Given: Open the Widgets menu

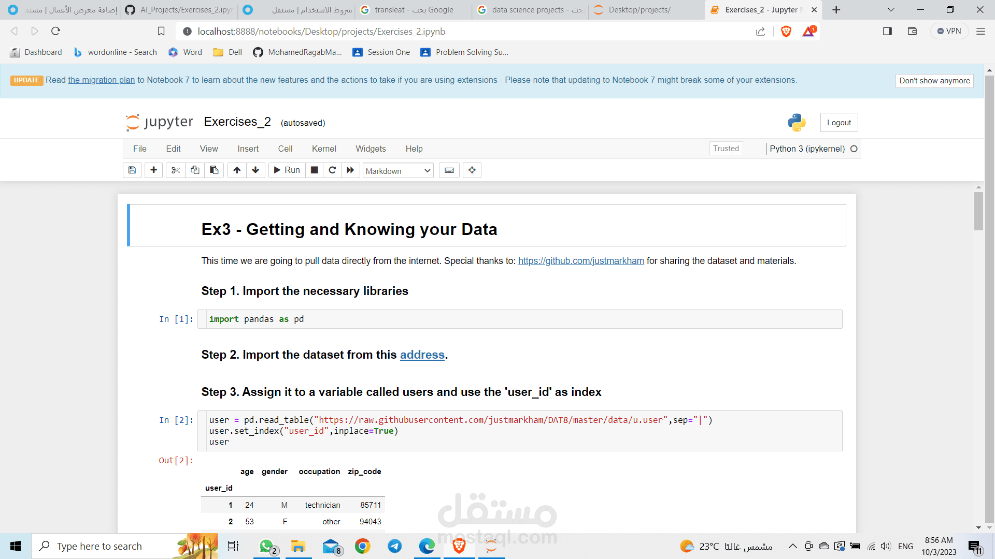Looking at the screenshot, I should click(x=371, y=149).
